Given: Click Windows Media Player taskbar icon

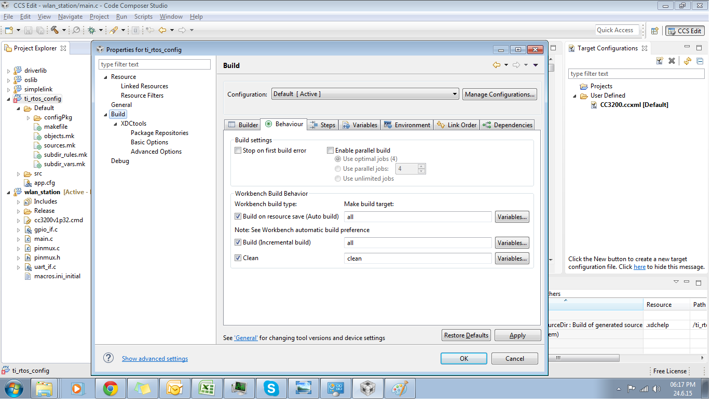Looking at the screenshot, I should pyautogui.click(x=77, y=388).
